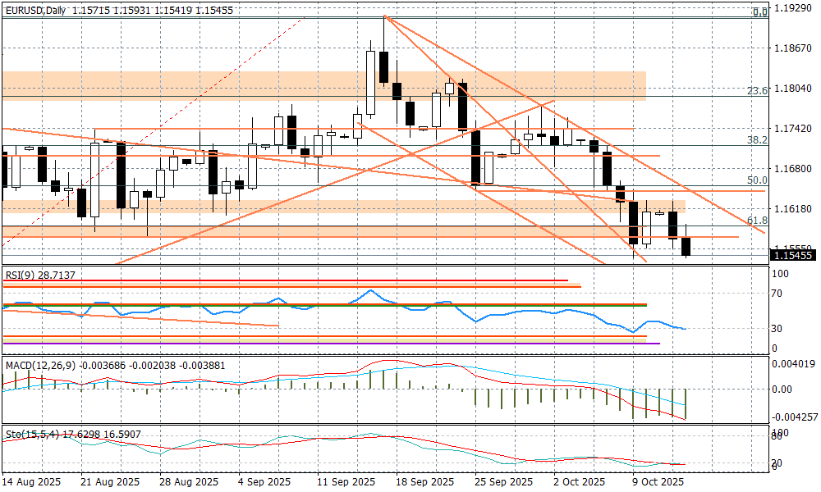821x492 pixels.
Task: Click the 1.18670 price axis label
Action: (792, 48)
